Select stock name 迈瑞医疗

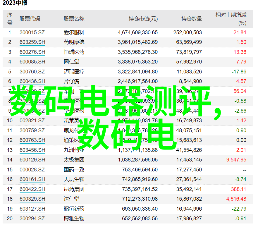(74, 72)
